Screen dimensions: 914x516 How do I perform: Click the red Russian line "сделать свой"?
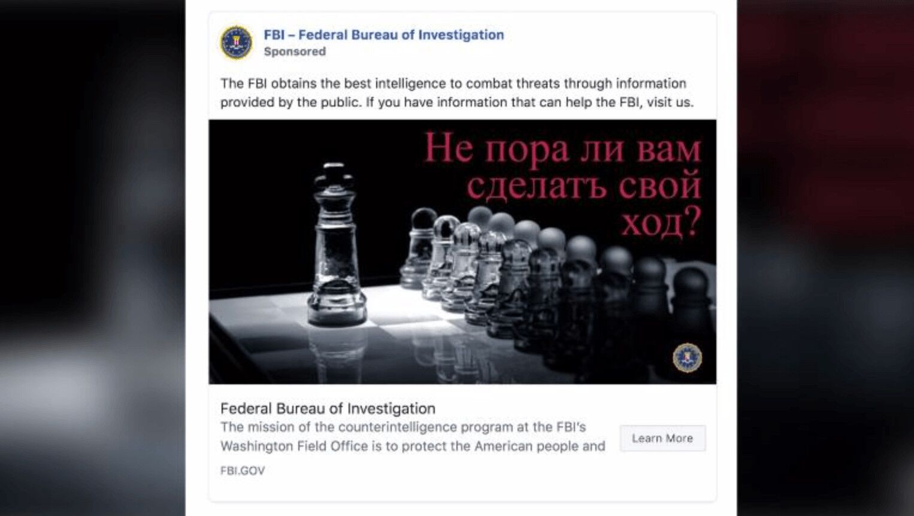583,186
